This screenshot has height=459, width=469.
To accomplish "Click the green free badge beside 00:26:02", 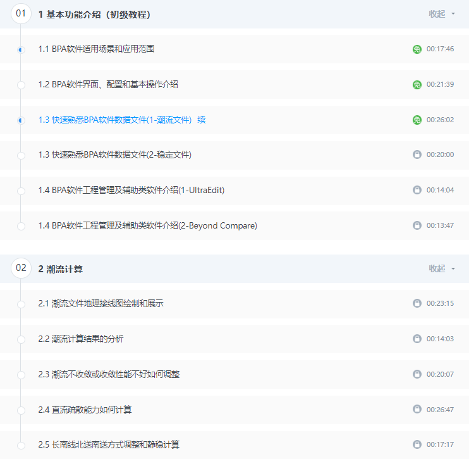I will click(x=417, y=120).
